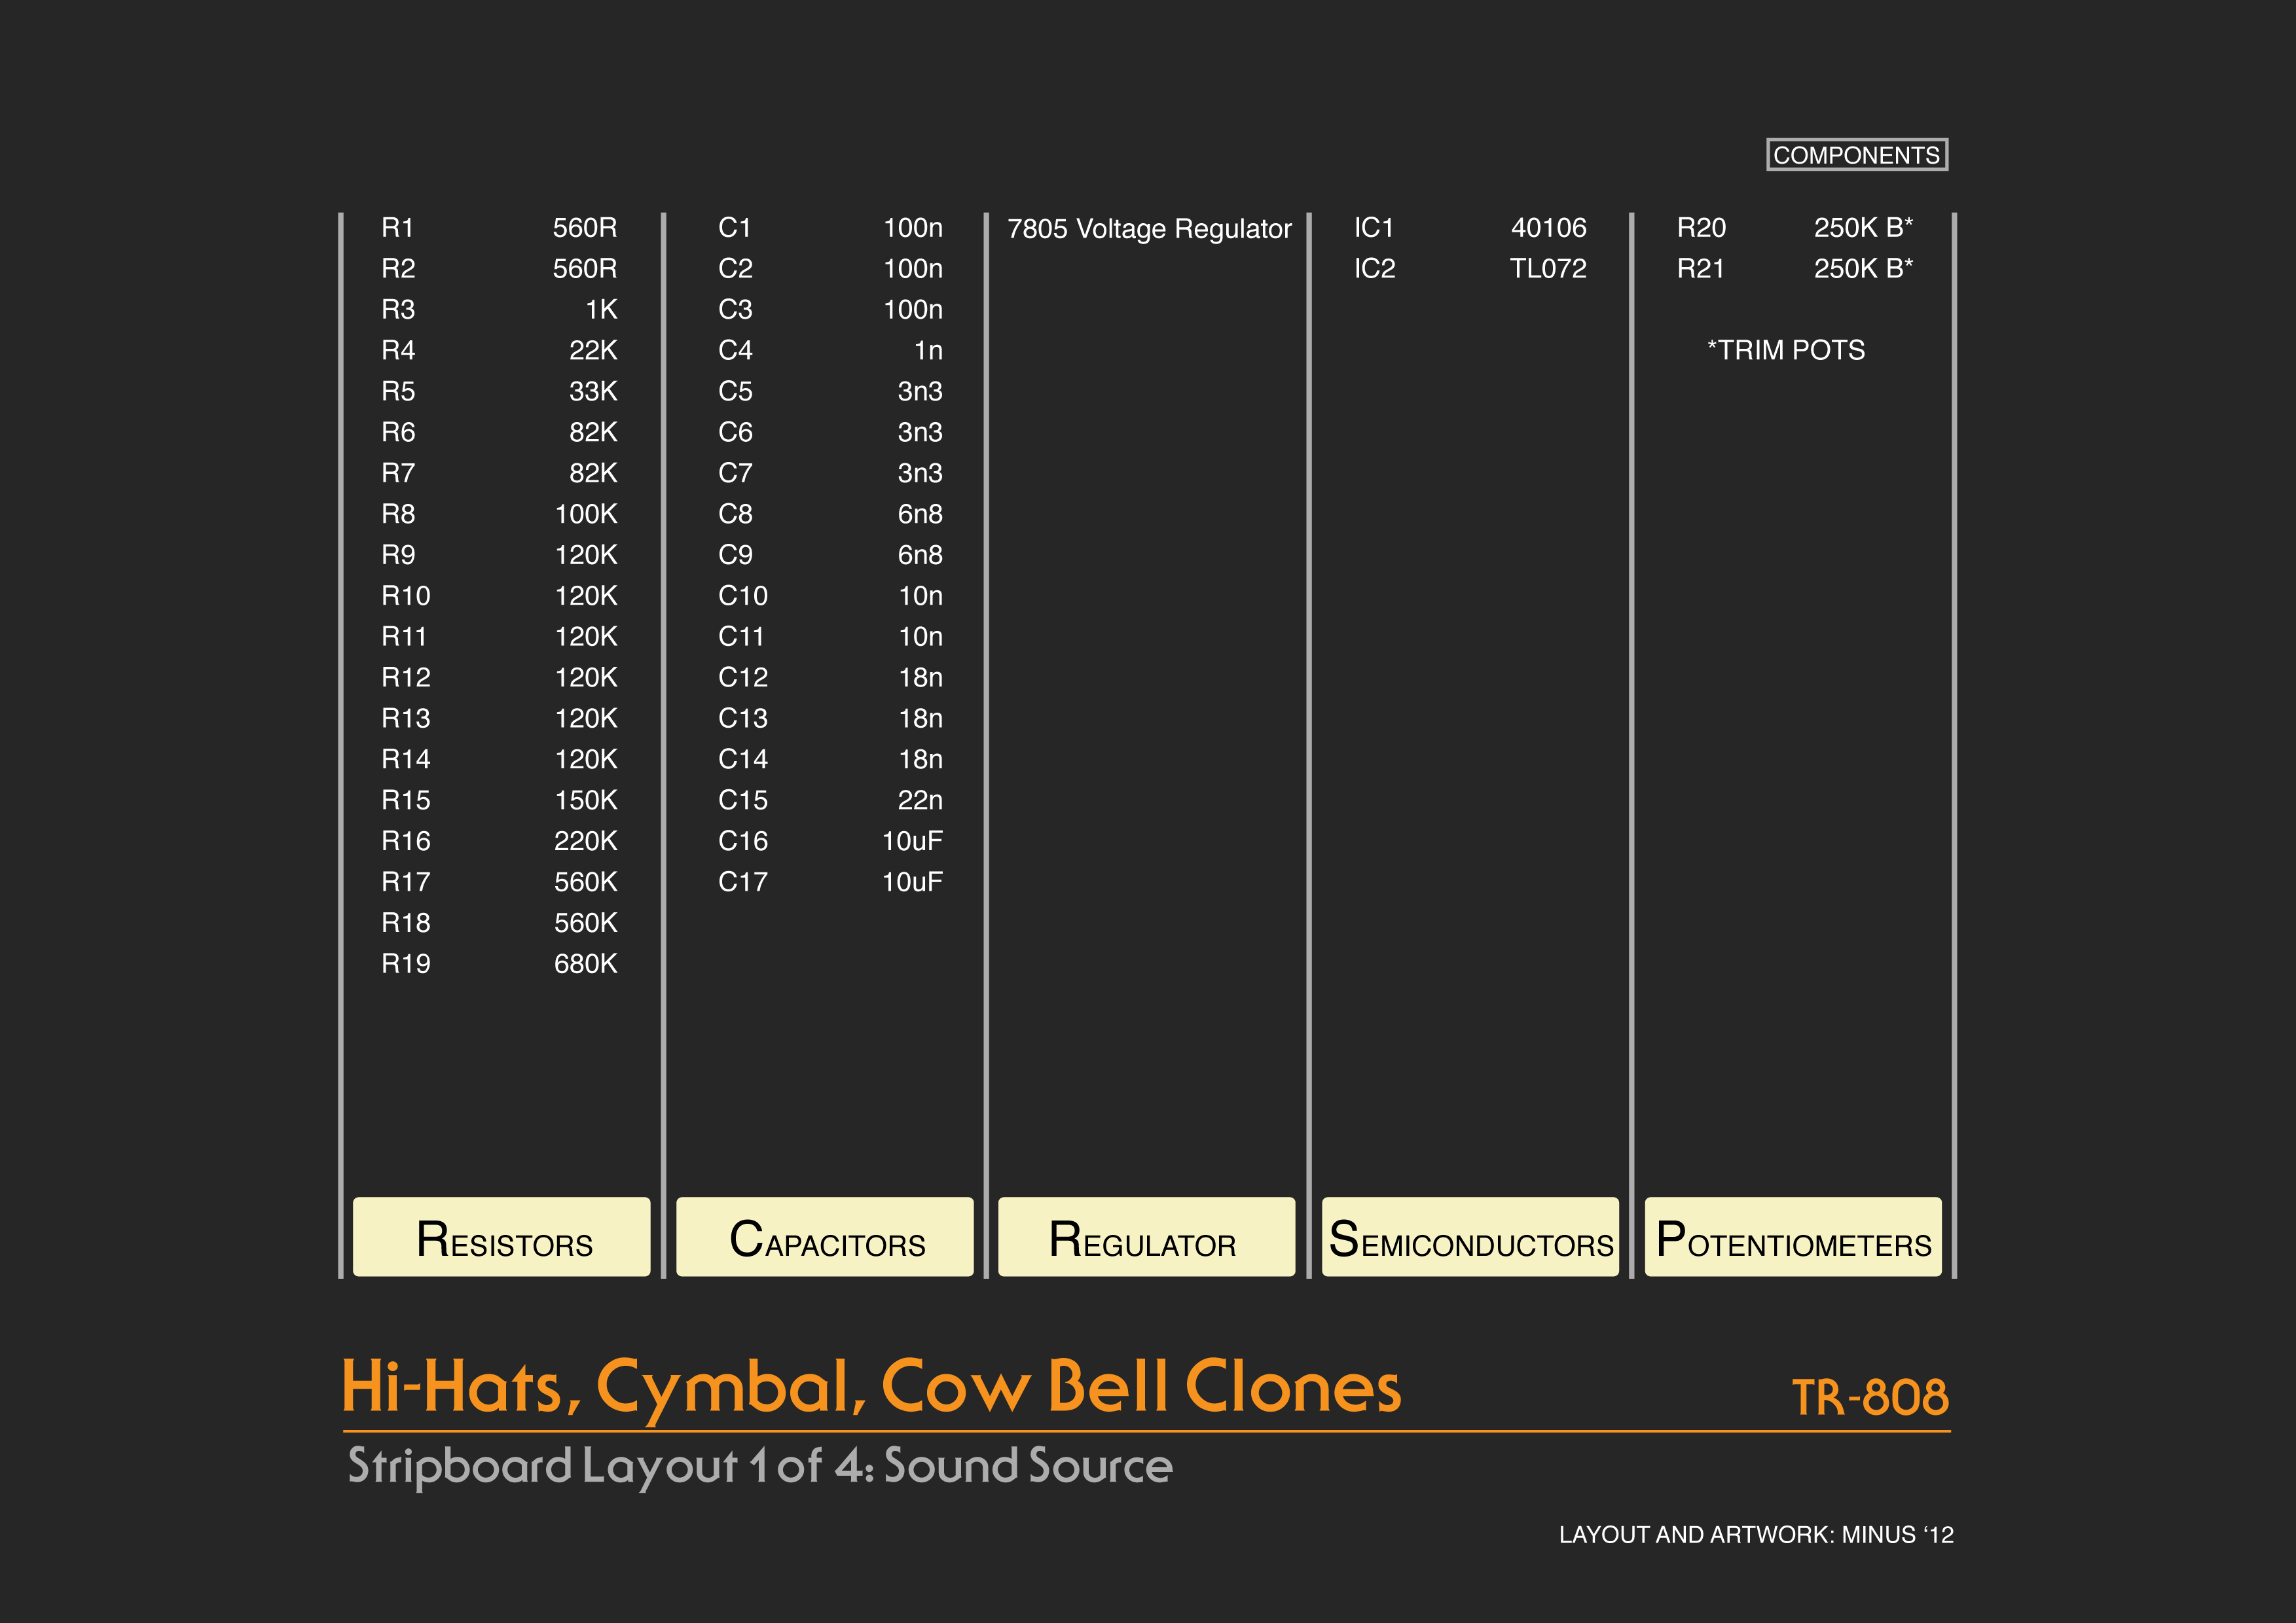Viewport: 2296px width, 1623px height.
Task: Click the R4 resistor label
Action: (x=398, y=351)
